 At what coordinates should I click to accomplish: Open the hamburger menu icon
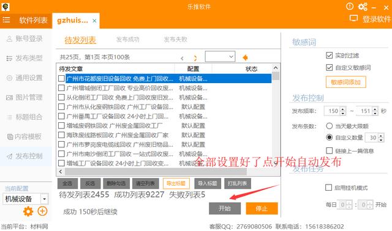tap(6, 20)
